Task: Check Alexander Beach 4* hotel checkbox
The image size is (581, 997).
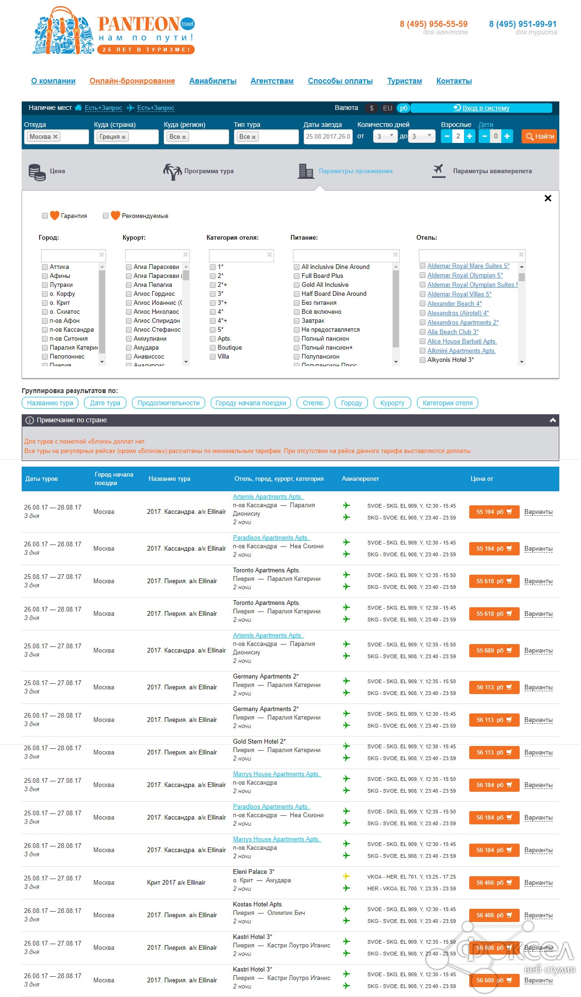Action: click(423, 303)
